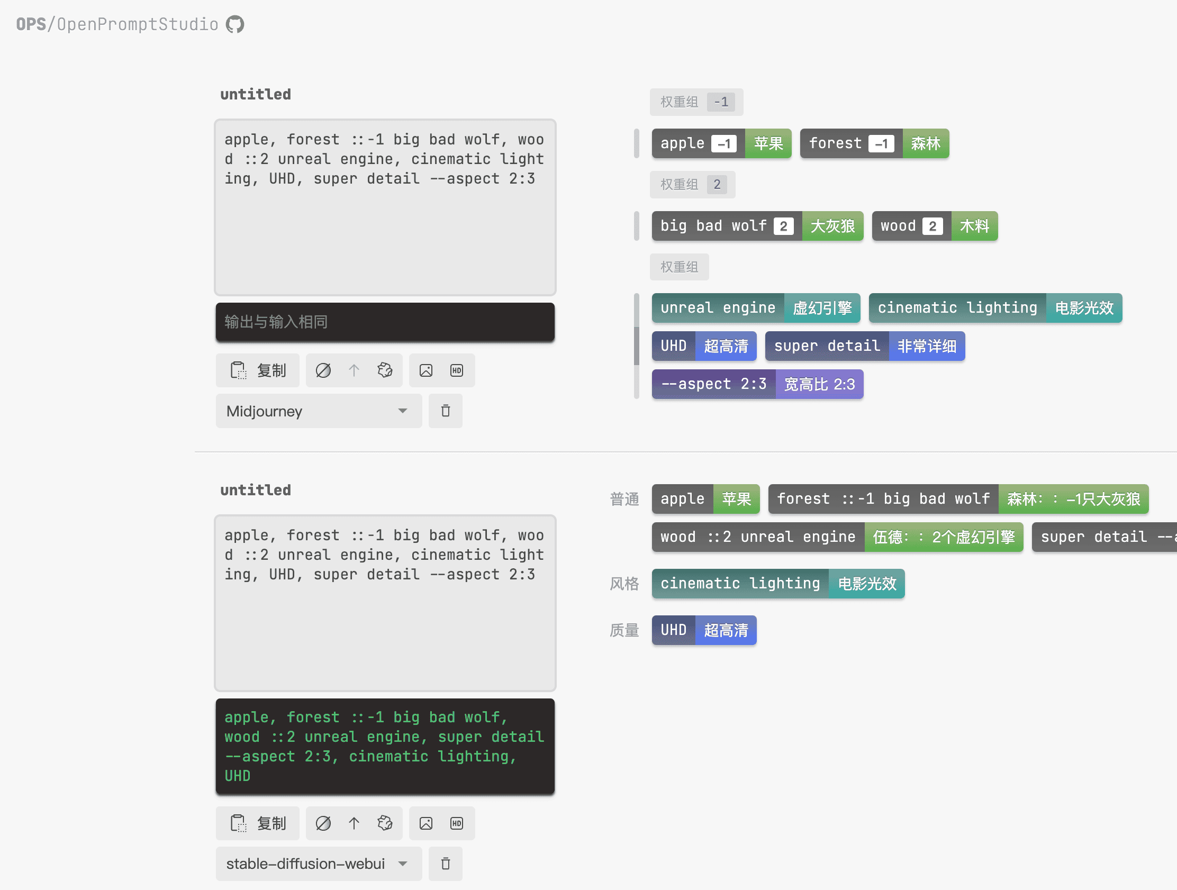Click the unreal engine 虚幻引擎 tag
This screenshot has height=890, width=1177.
tap(756, 308)
